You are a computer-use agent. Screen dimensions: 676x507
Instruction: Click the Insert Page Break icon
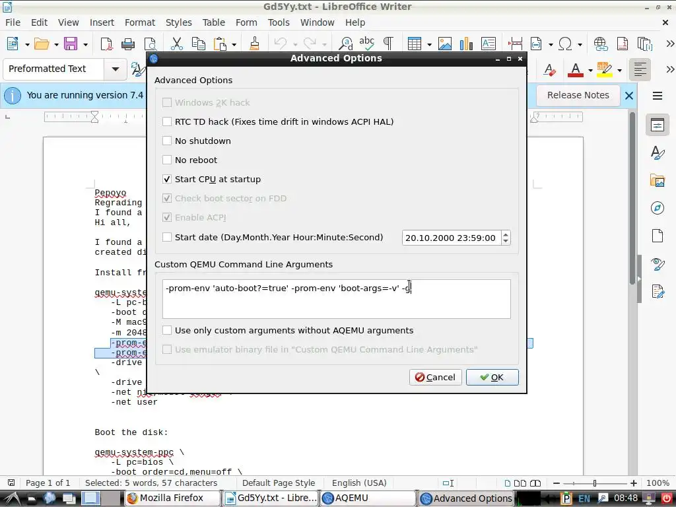click(515, 44)
